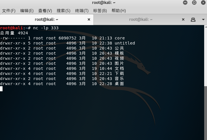Viewport: 207px width, 140px height.
Task: Click the 'nc -lp 333' command text
Action: pyautogui.click(x=46, y=28)
